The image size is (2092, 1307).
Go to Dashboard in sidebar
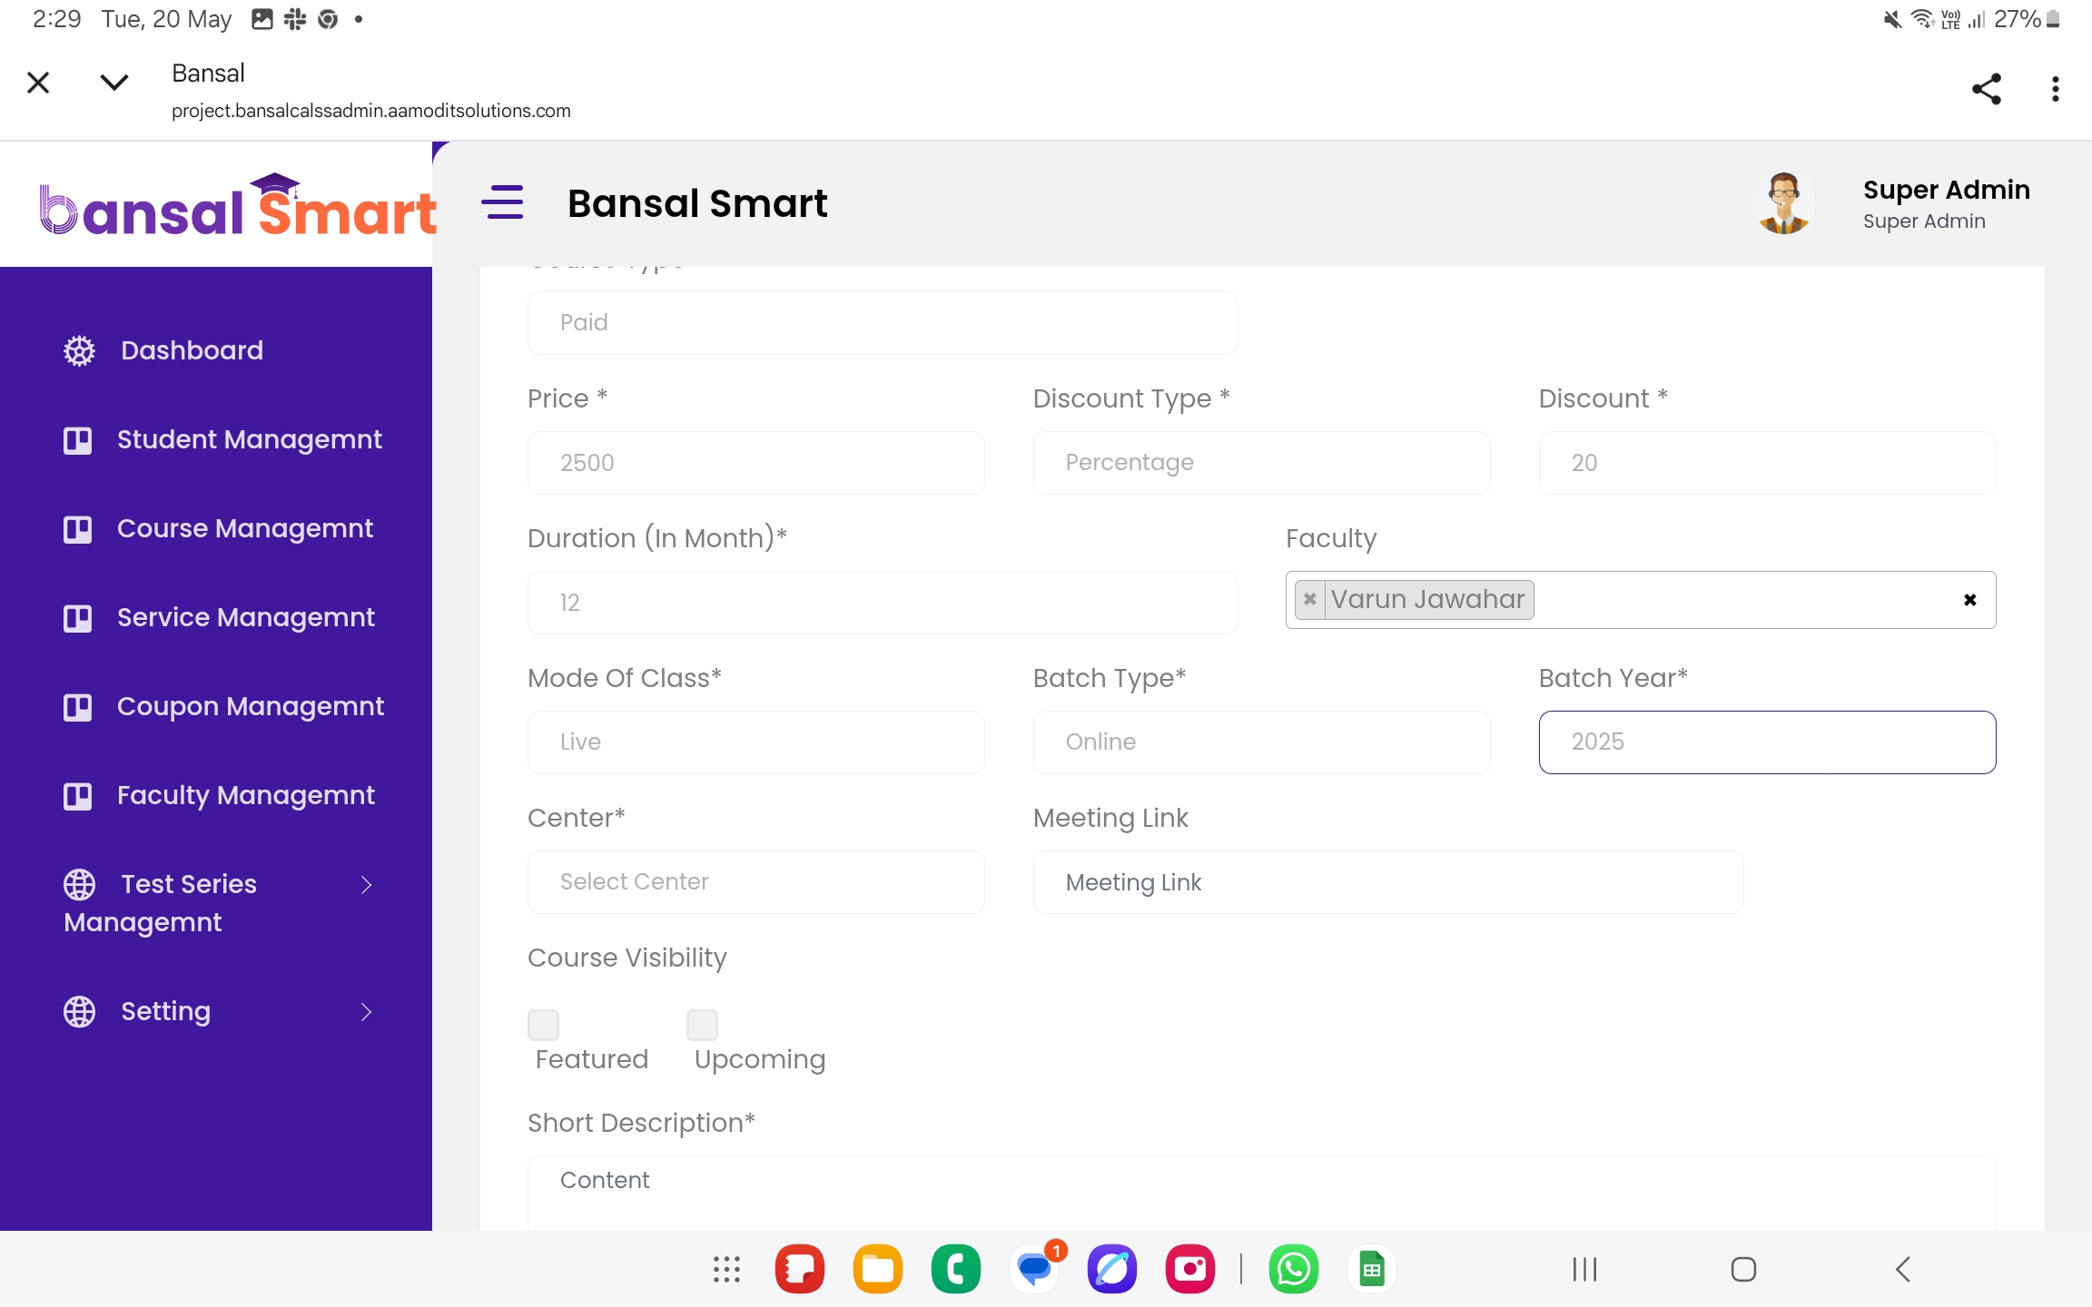192,350
